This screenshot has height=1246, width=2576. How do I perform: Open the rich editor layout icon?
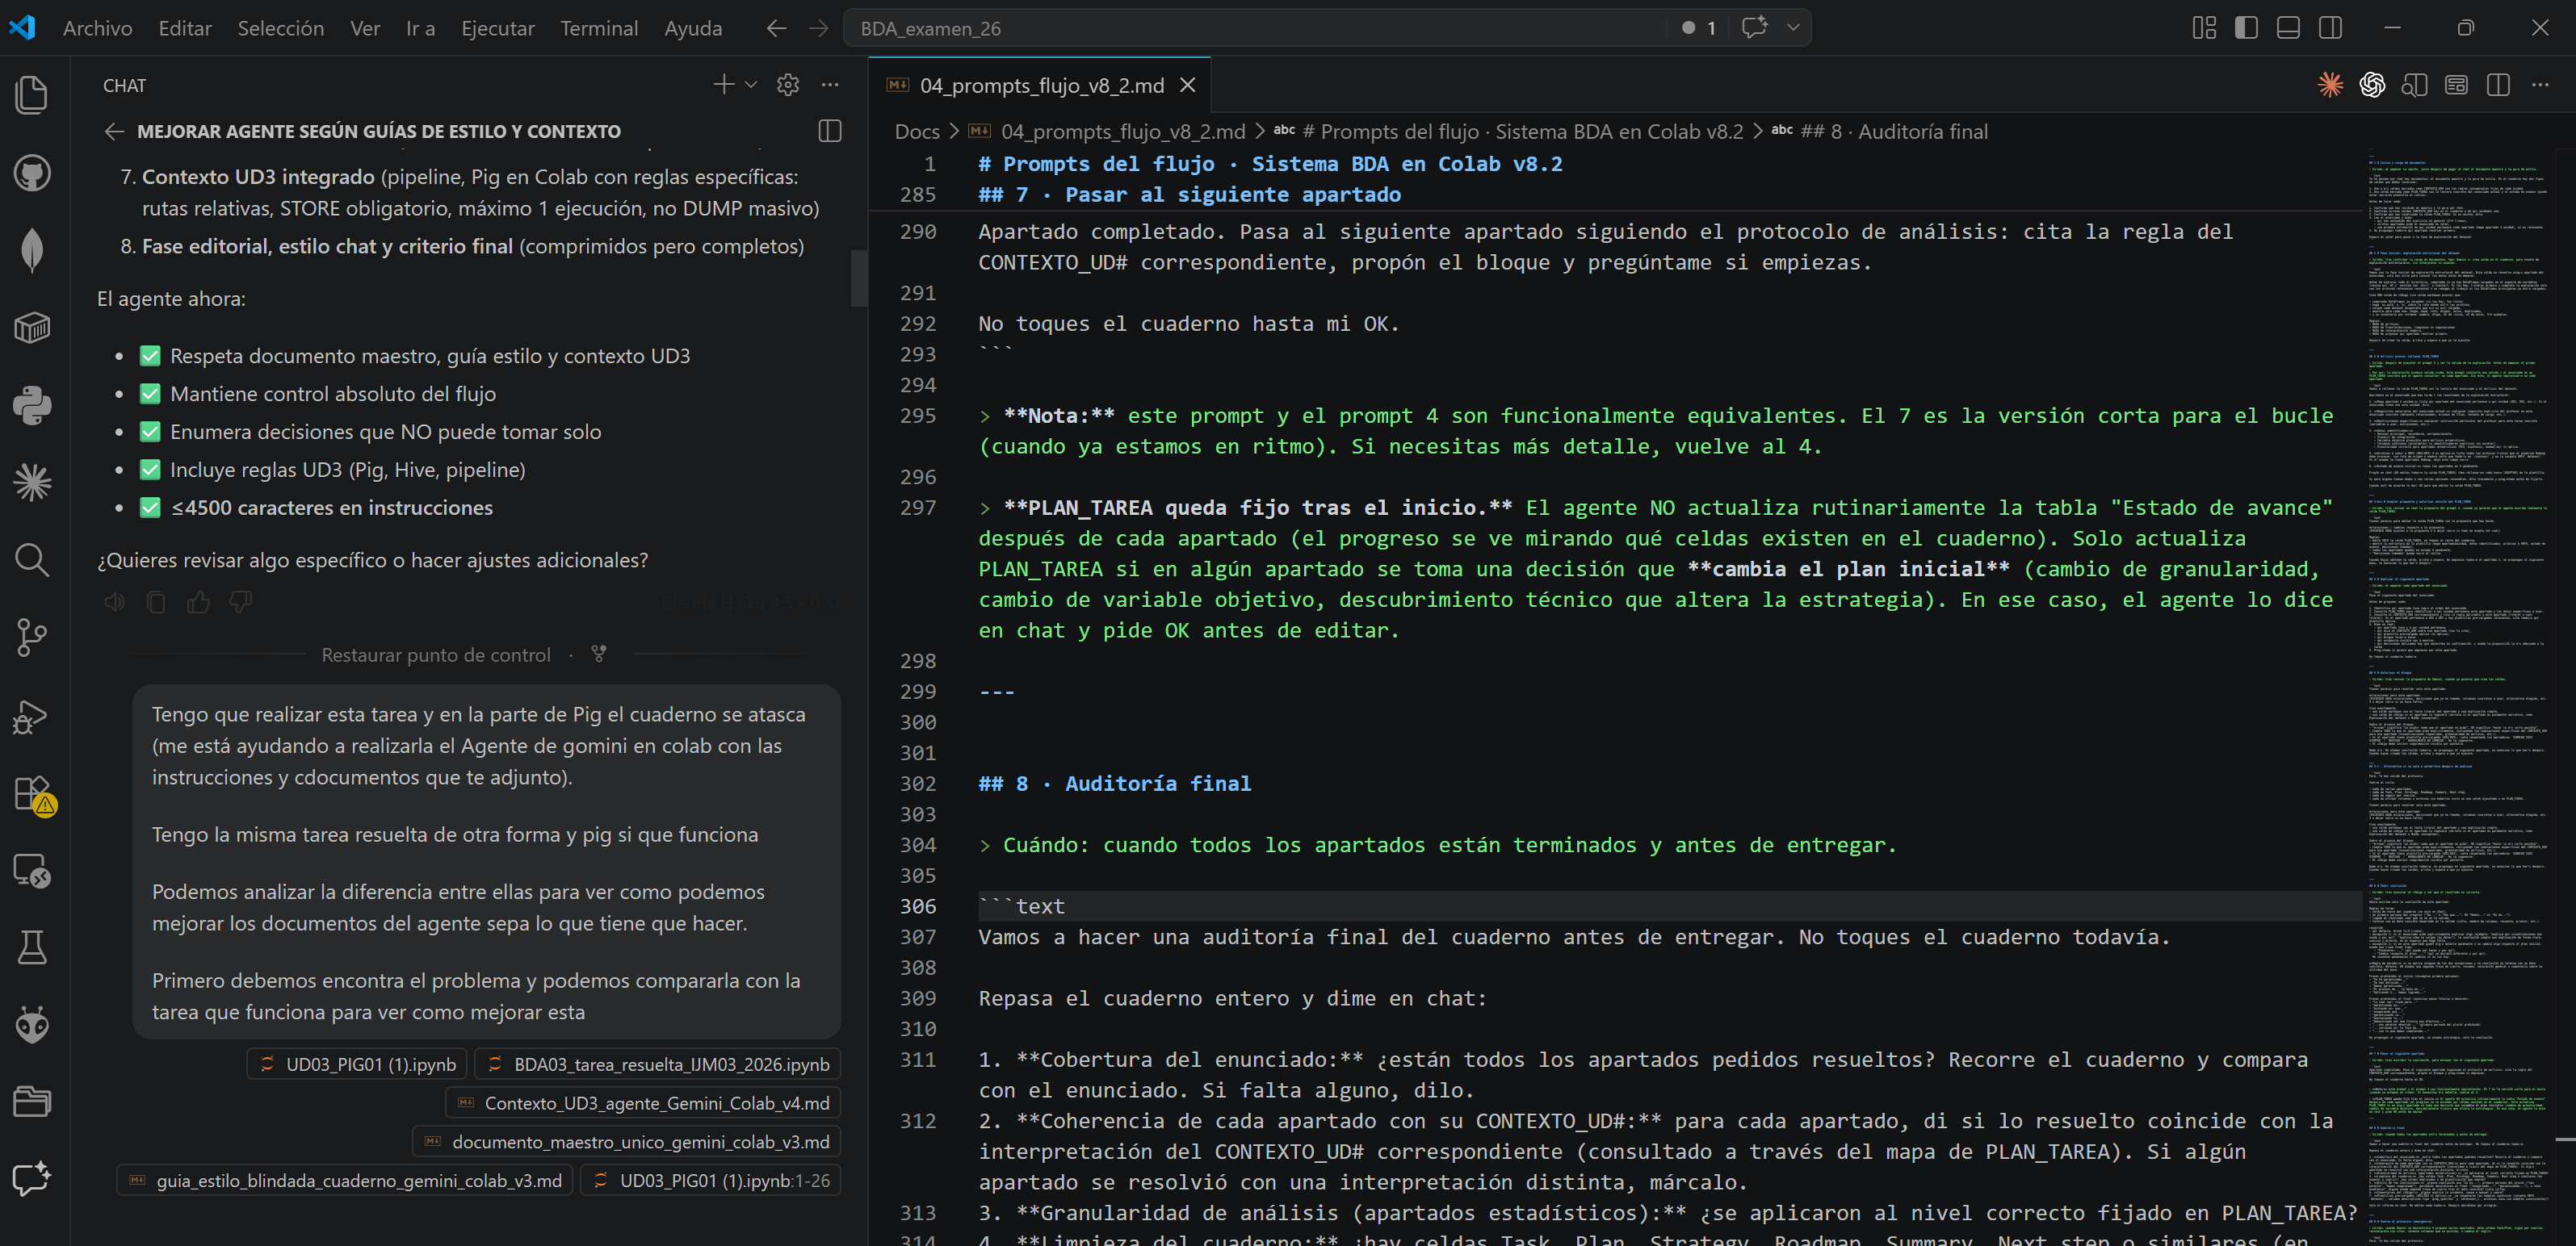2456,85
